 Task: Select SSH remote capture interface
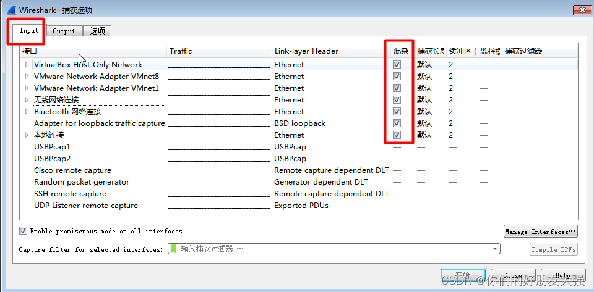(298, 193)
